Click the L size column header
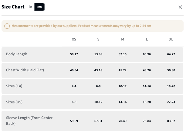This screenshot has height=136, width=186. pos(147,40)
